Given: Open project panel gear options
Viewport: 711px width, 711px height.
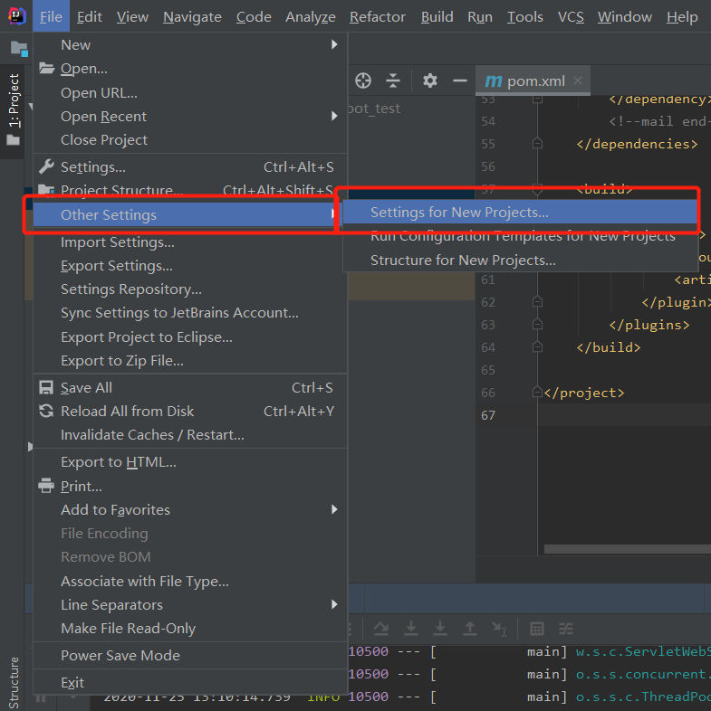Looking at the screenshot, I should click(x=429, y=81).
